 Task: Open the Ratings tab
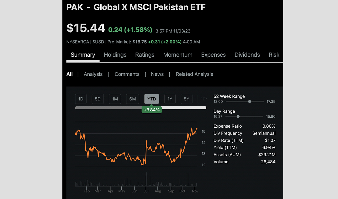point(145,55)
